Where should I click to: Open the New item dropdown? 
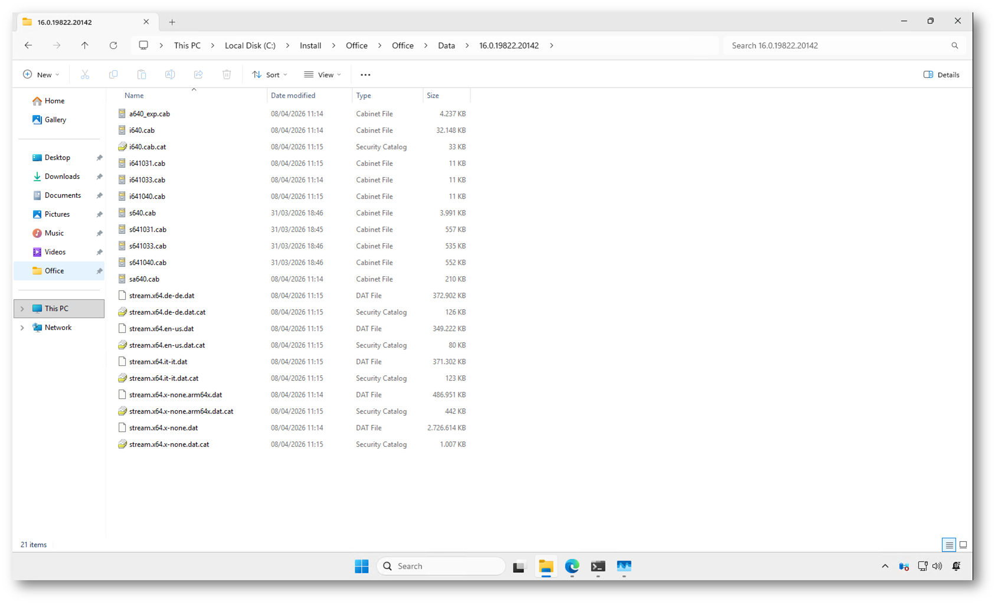click(x=41, y=74)
